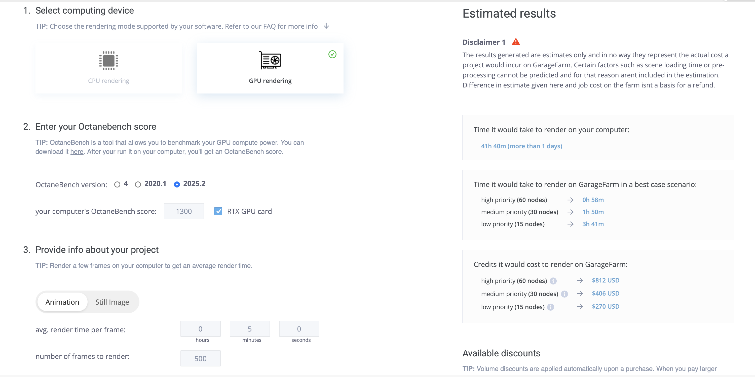Click the green checkmark on GPU rendering
This screenshot has height=377, width=755.
point(332,54)
